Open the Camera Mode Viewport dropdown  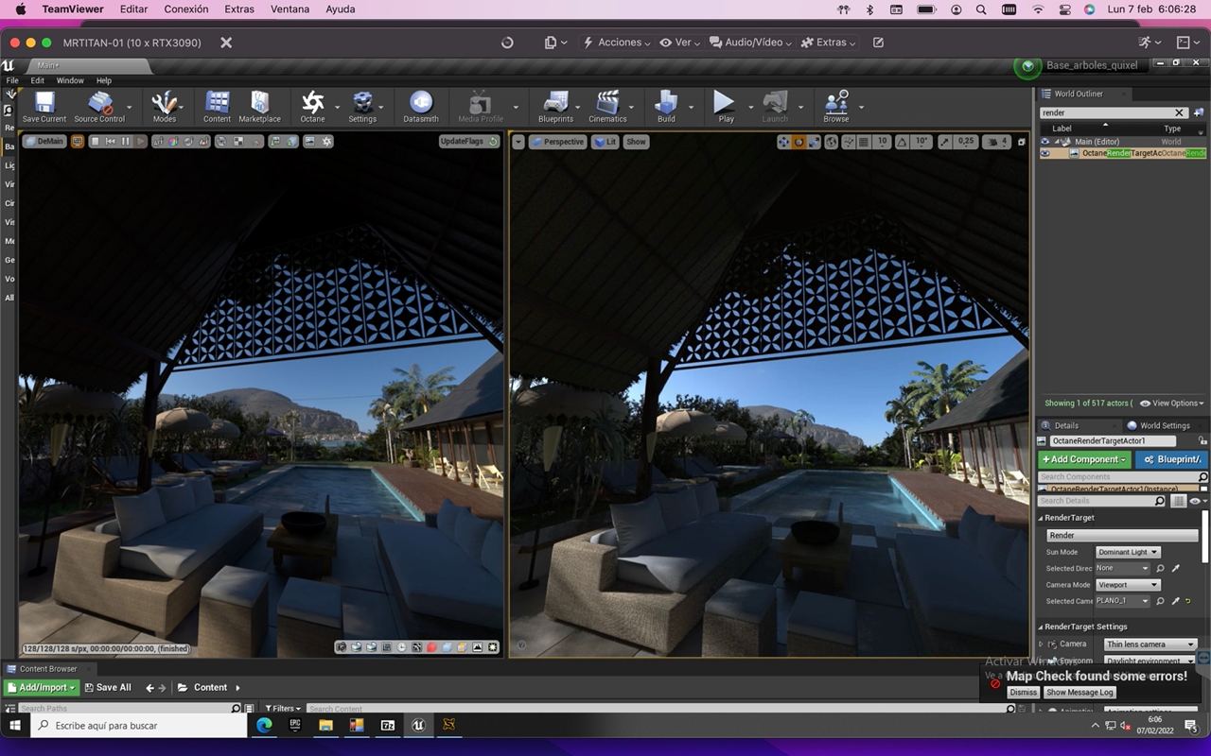point(1128,585)
